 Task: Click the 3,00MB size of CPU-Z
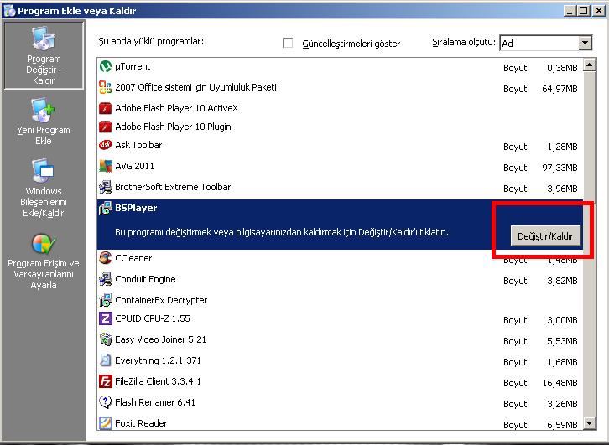562,320
